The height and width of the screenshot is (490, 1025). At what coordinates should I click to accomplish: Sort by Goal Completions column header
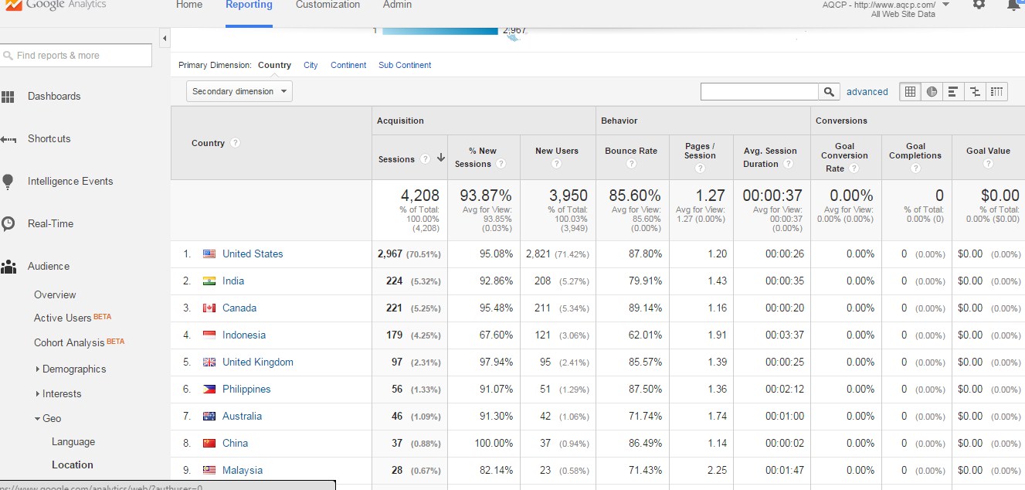[915, 151]
